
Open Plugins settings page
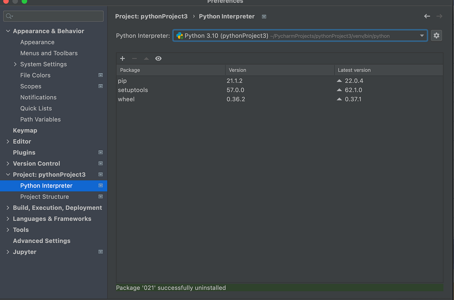tap(24, 152)
